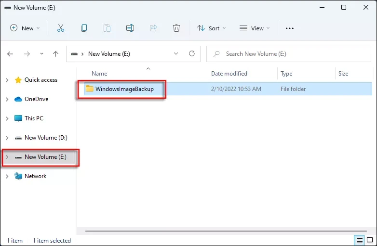The image size is (377, 246).
Task: Expand the address bar history dropdown
Action: 176,53
